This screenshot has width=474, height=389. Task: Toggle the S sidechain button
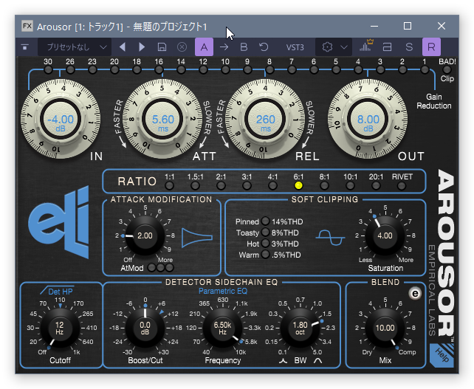tap(409, 47)
